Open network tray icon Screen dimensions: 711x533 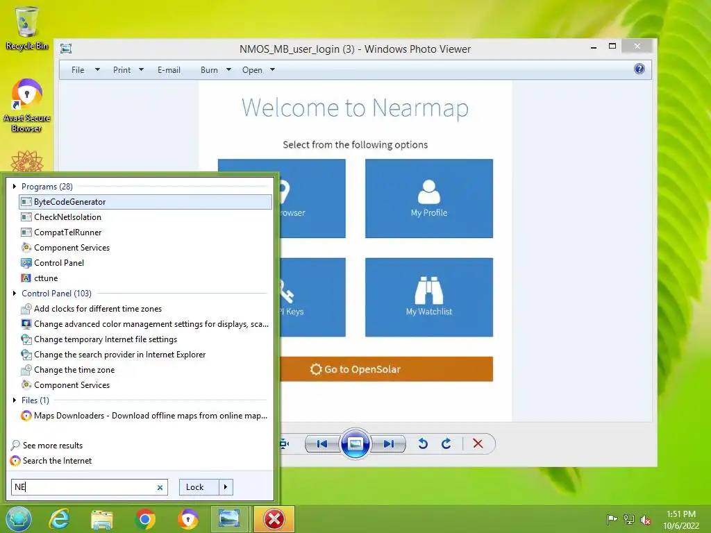click(x=629, y=519)
